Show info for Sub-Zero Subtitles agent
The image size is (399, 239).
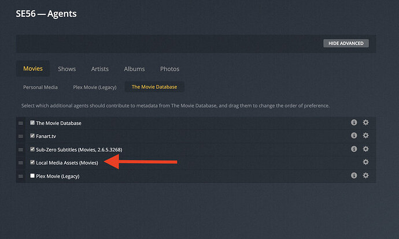point(354,149)
